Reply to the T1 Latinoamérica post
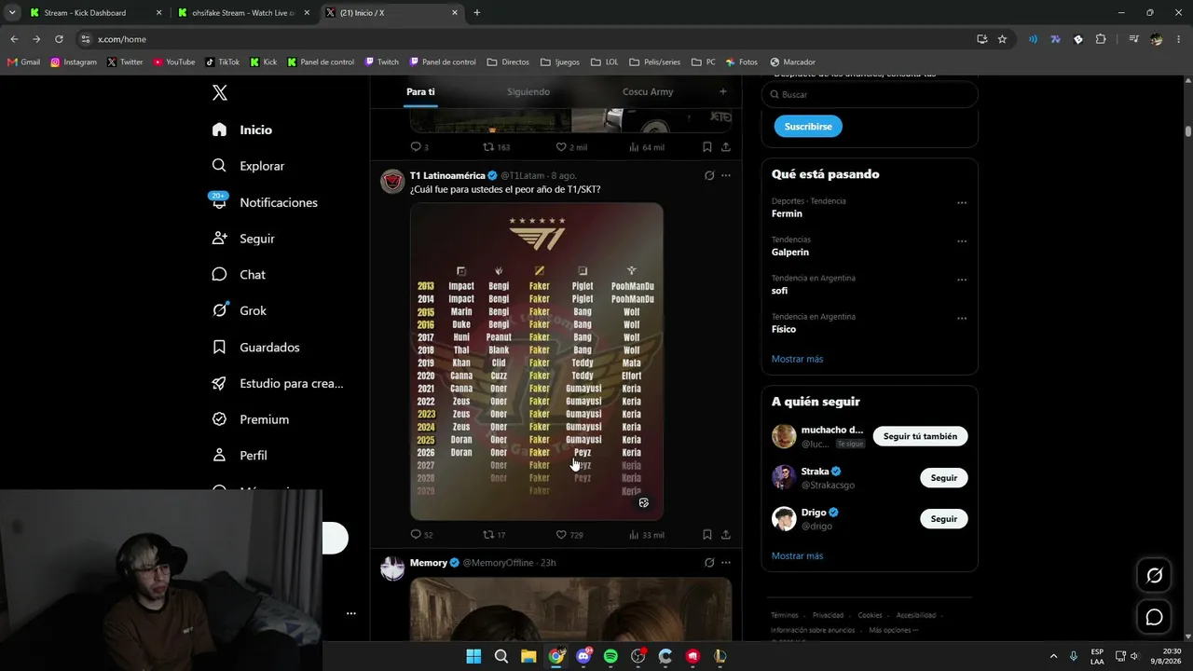 click(421, 535)
